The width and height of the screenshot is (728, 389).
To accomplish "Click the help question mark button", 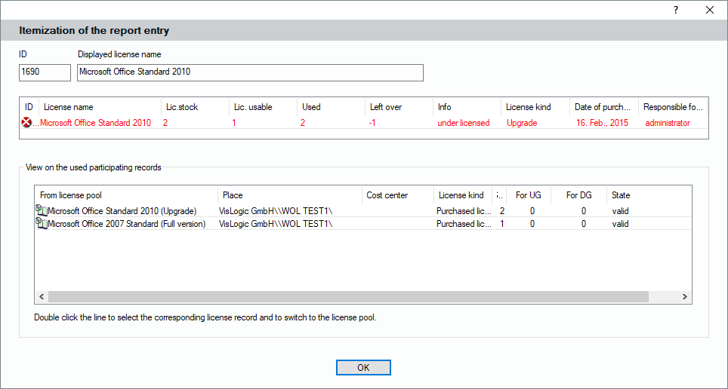I will (x=675, y=10).
